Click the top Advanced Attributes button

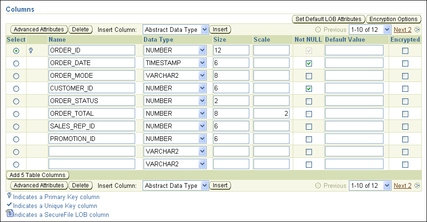(38, 30)
